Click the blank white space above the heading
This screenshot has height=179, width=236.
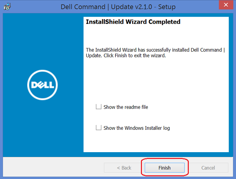pyautogui.click(x=204, y=21)
